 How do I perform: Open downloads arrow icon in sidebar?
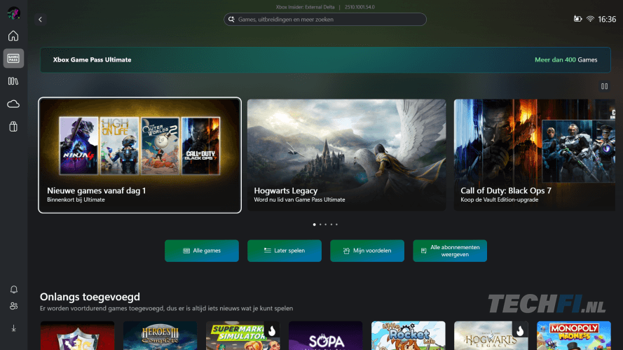coord(13,328)
